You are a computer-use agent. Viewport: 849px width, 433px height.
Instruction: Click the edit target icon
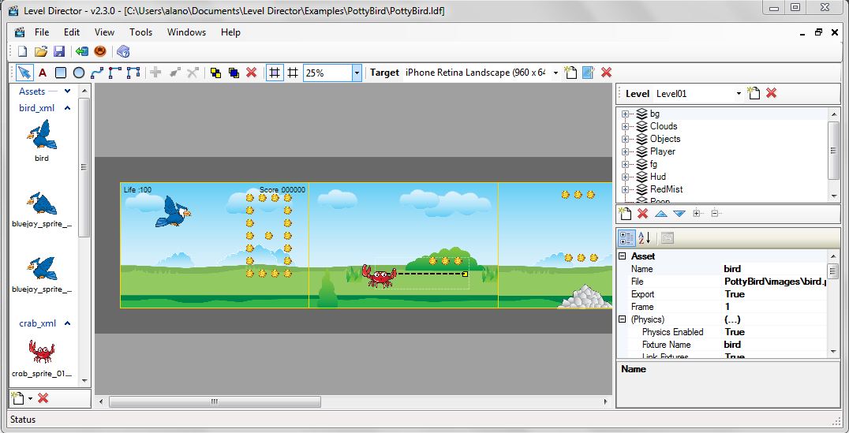[x=589, y=73]
